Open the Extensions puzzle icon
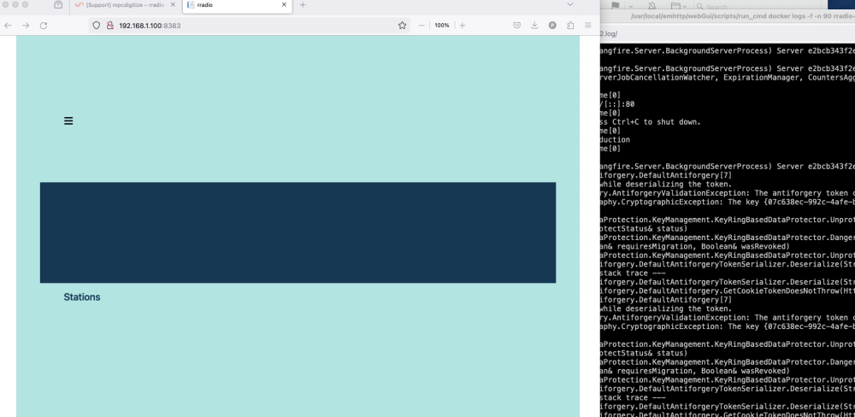855x417 pixels. click(570, 25)
